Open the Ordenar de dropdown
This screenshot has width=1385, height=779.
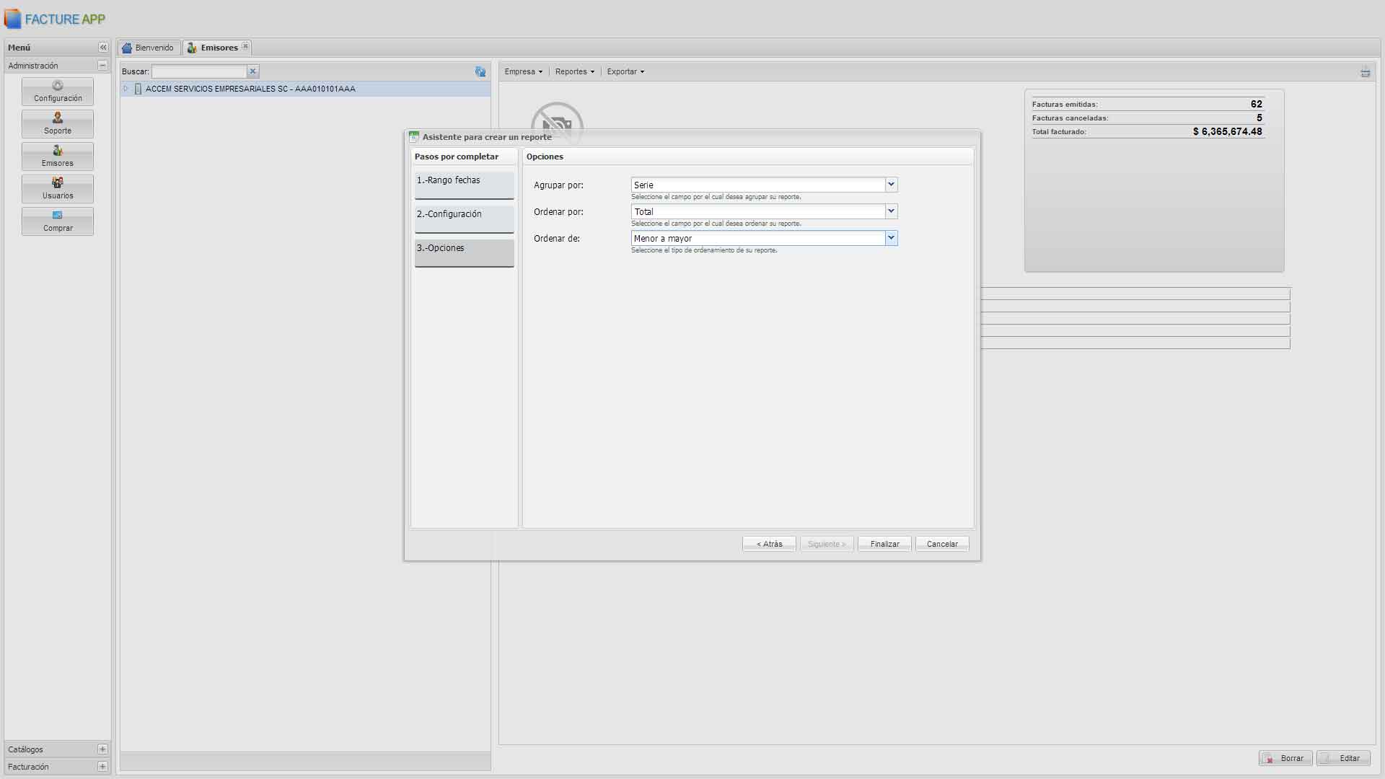pos(891,238)
